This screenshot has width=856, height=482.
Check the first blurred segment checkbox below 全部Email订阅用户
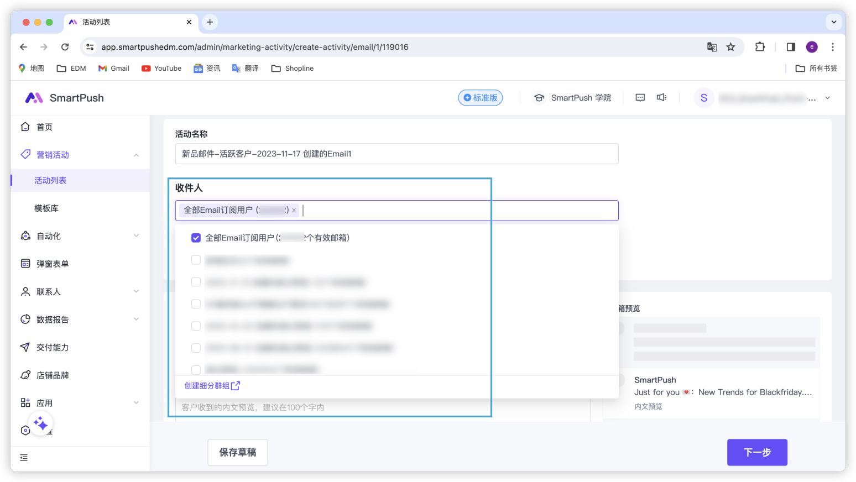[196, 260]
